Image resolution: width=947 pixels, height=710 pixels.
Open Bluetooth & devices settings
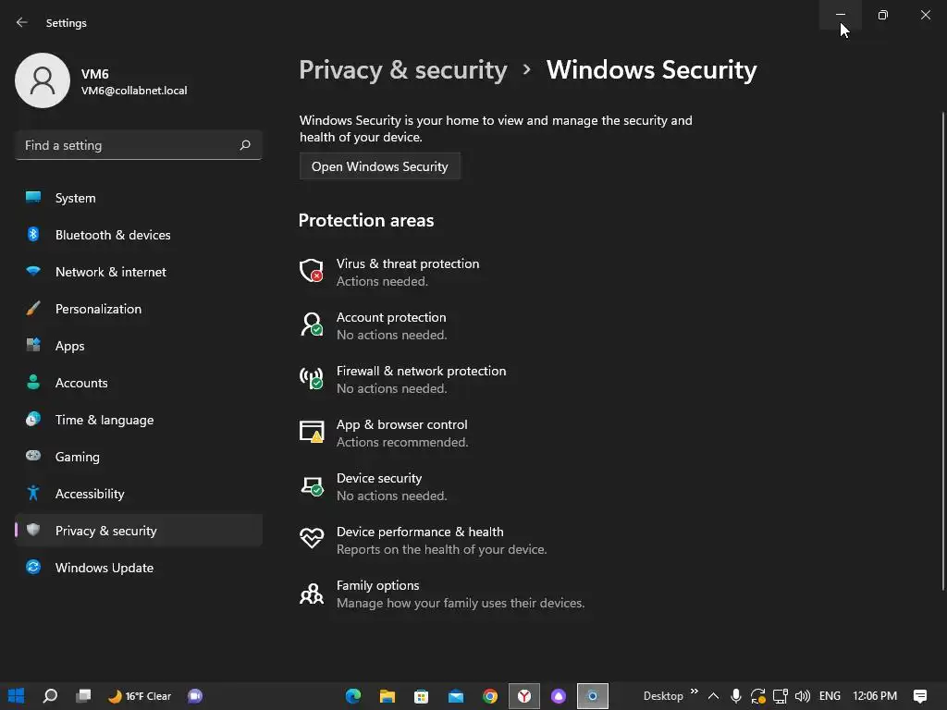pos(139,235)
